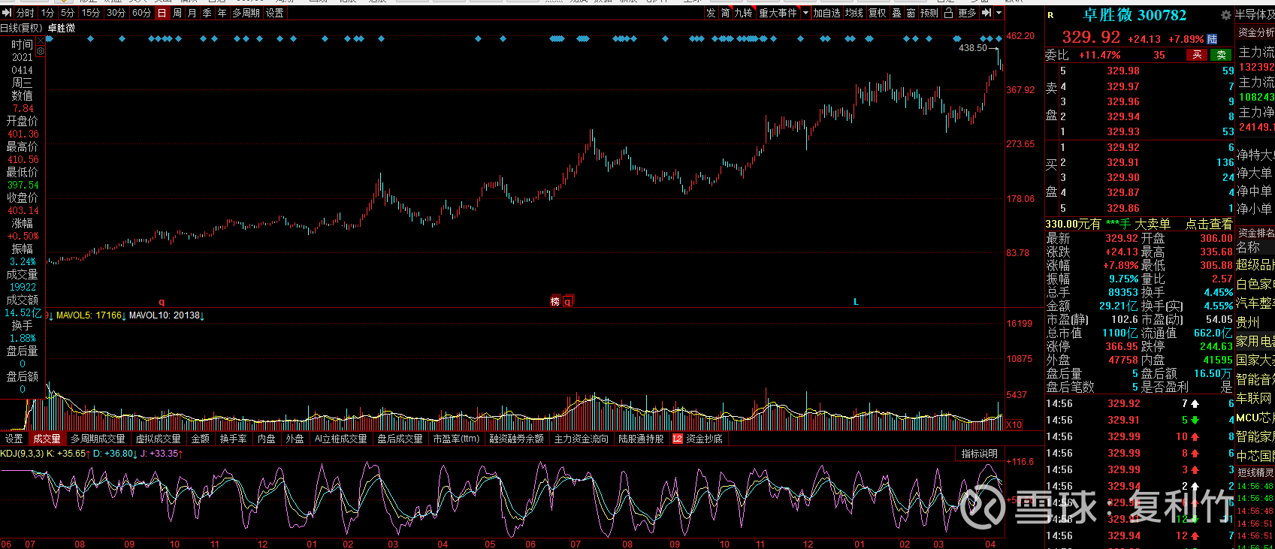Click the 简 toolbar icon

tap(725, 13)
